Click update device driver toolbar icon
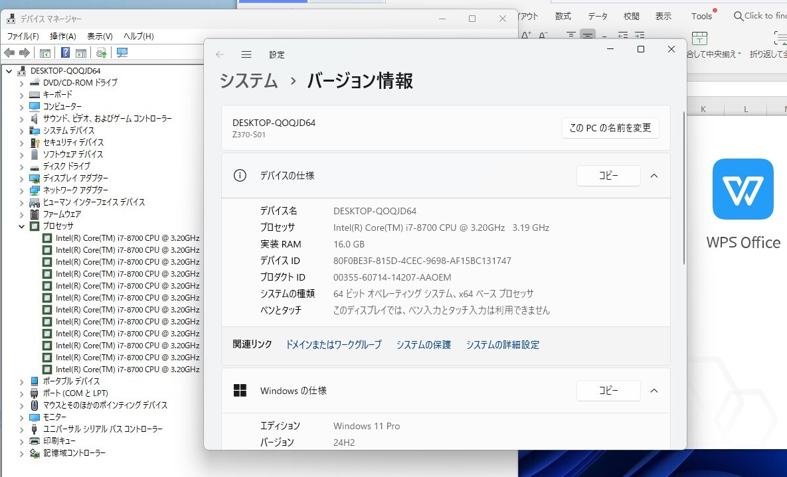 tap(102, 52)
